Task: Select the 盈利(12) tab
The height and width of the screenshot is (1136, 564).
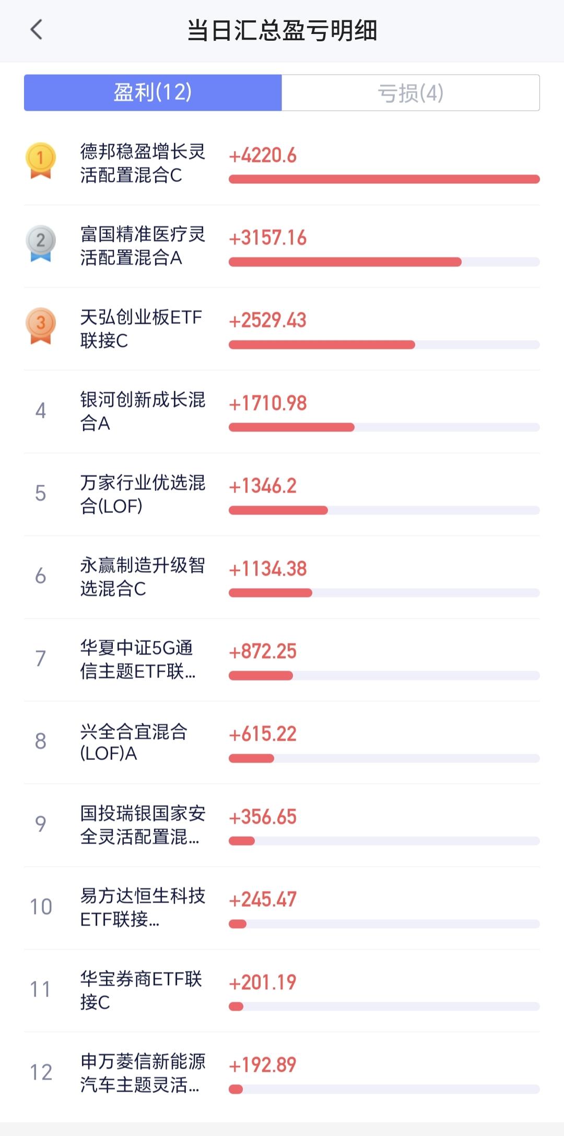Action: [x=153, y=92]
